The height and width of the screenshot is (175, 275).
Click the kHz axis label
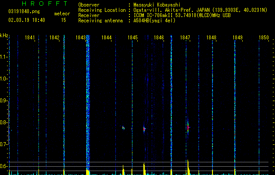click(x=4, y=35)
